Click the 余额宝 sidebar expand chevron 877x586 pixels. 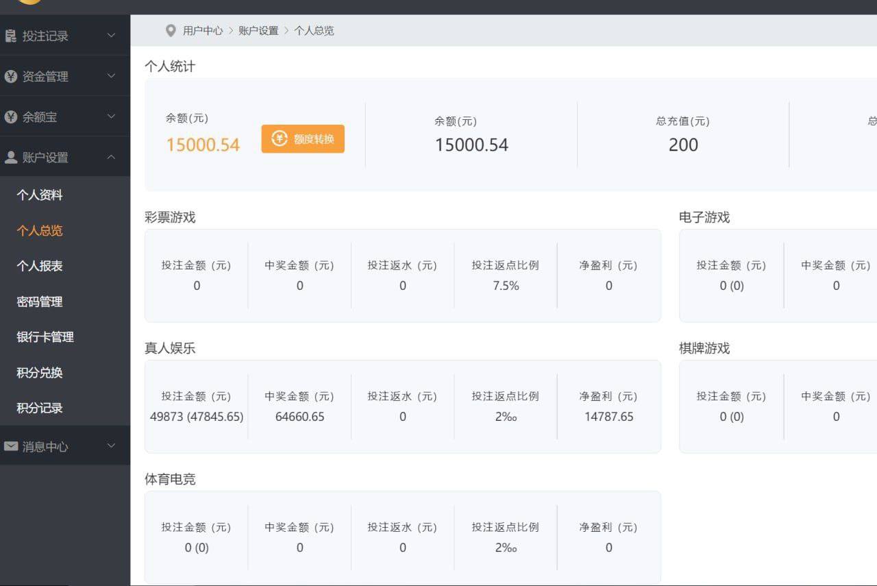112,116
